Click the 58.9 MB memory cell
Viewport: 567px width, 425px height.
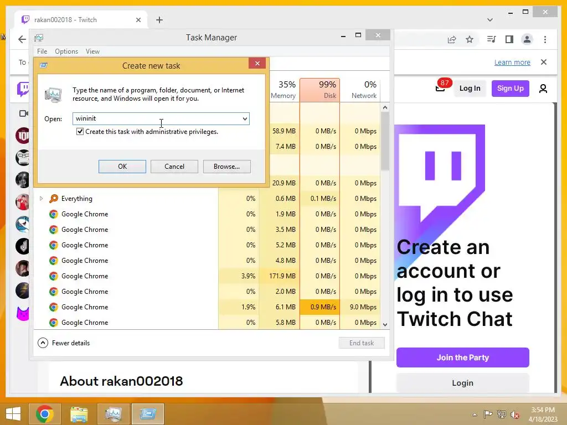click(x=284, y=131)
